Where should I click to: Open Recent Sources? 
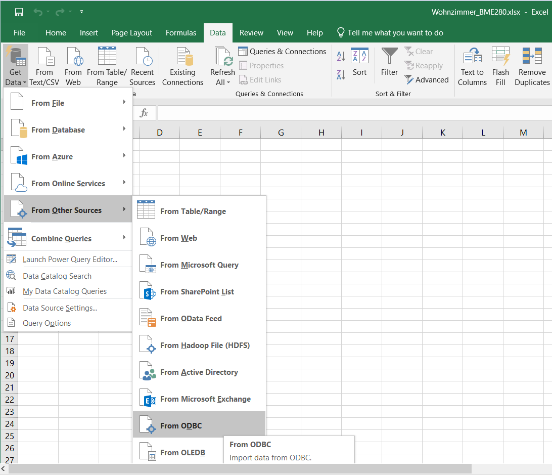142,66
